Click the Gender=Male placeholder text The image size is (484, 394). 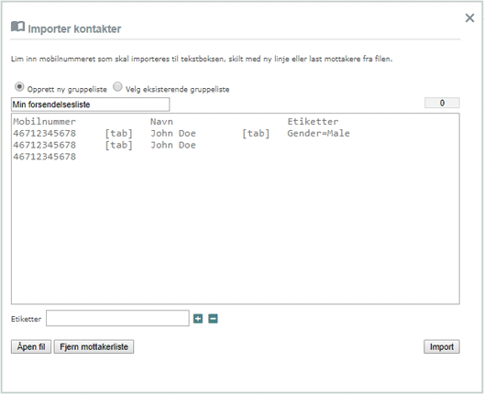coord(319,133)
